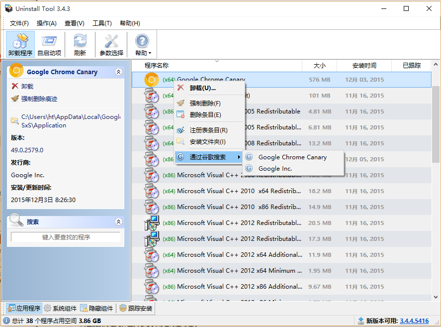Click the program search input field

tap(66, 237)
